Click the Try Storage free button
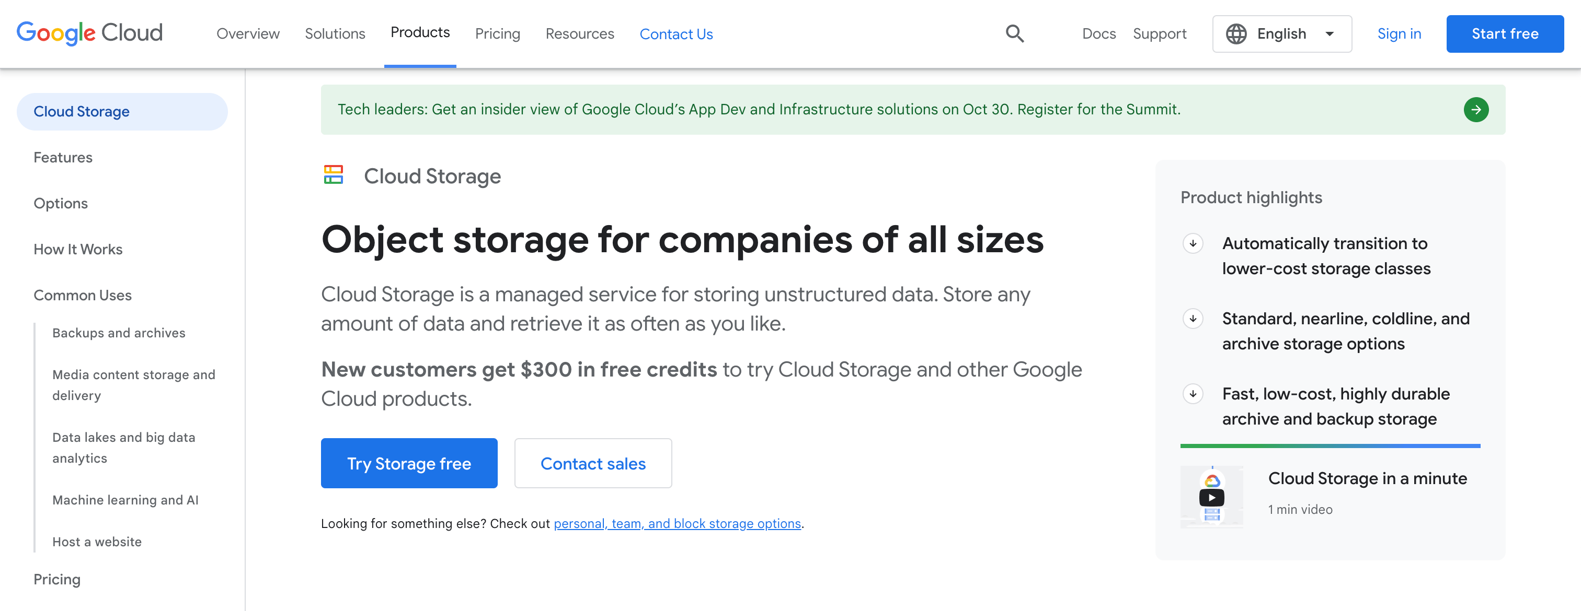Viewport: 1581px width, 611px height. 409,463
